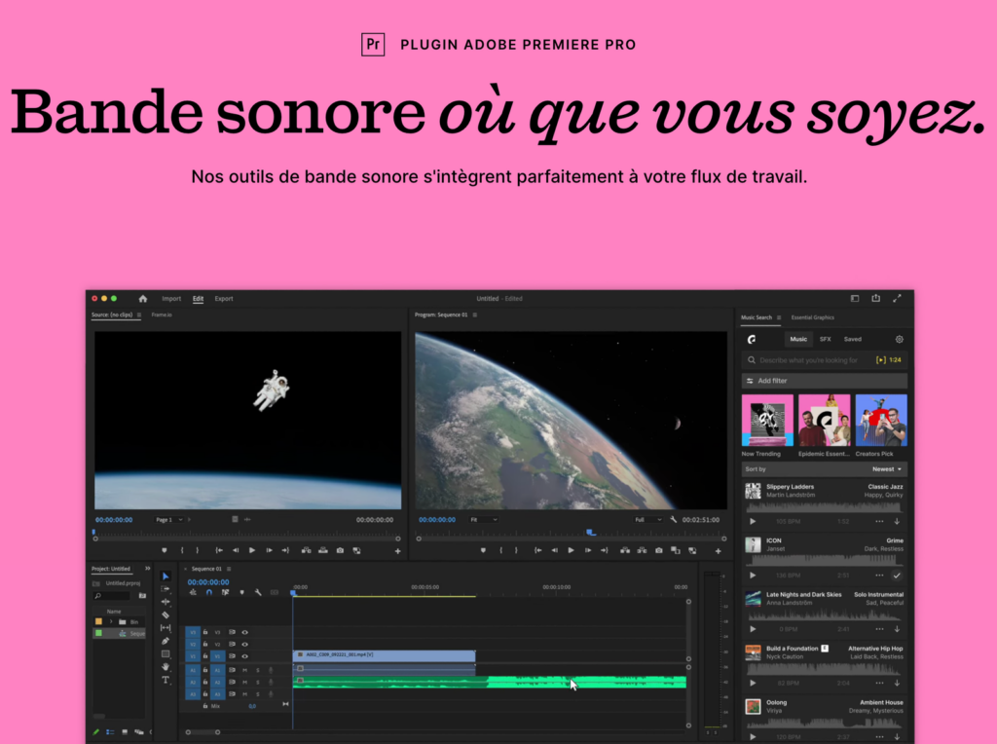Screen dimensions: 997x744
Task: Switch to Saved tab
Action: tap(853, 339)
